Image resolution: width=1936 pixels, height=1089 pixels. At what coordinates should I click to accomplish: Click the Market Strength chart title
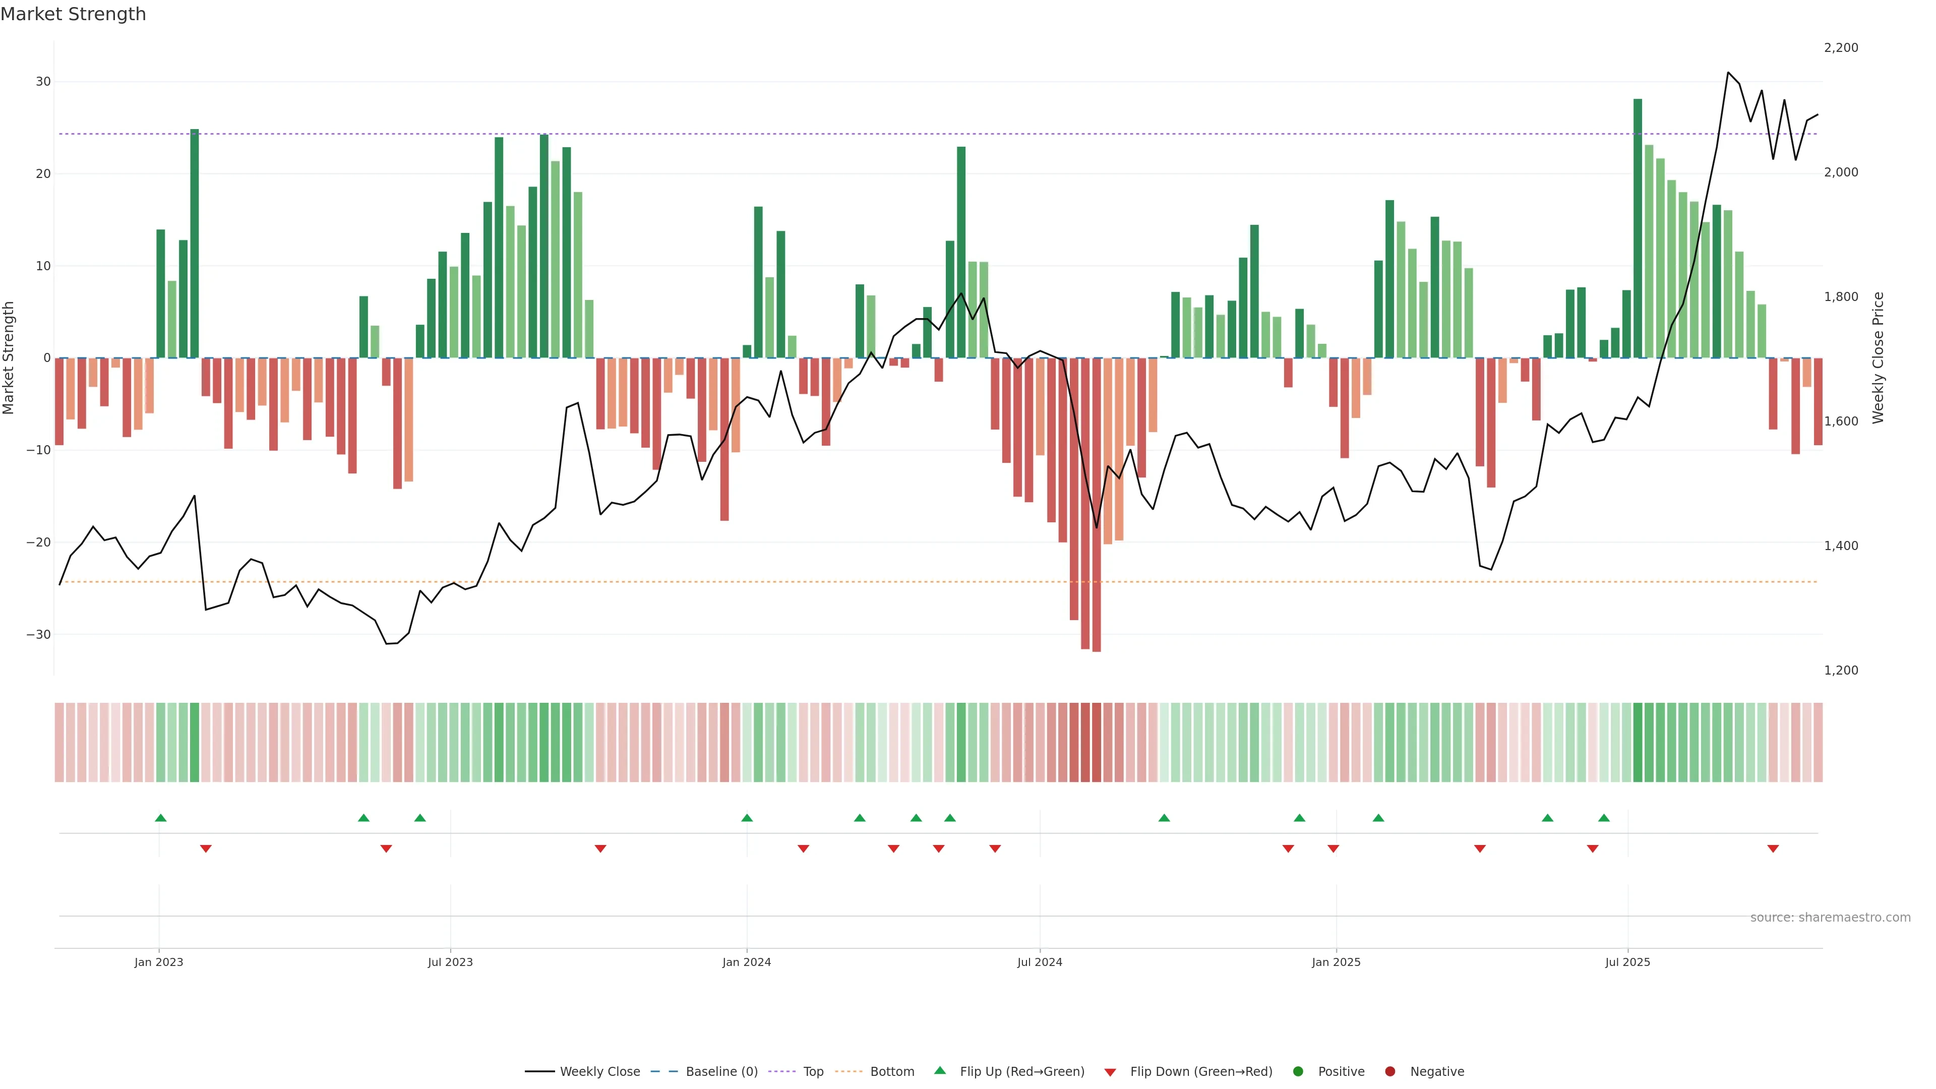pos(73,14)
